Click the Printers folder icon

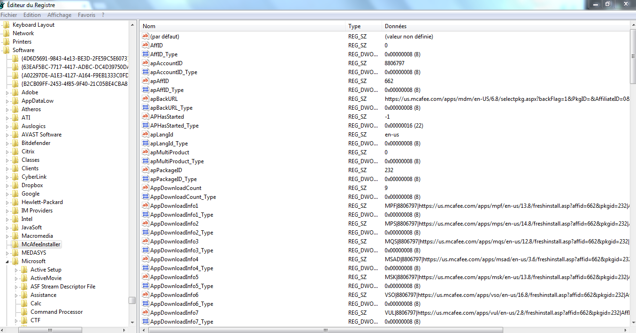coord(6,42)
